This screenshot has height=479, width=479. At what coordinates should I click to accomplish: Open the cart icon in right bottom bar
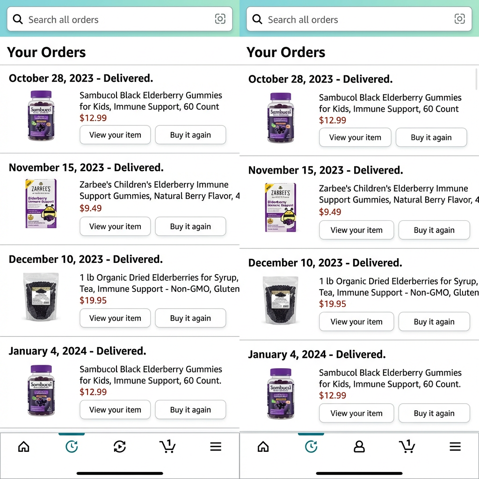pos(407,446)
